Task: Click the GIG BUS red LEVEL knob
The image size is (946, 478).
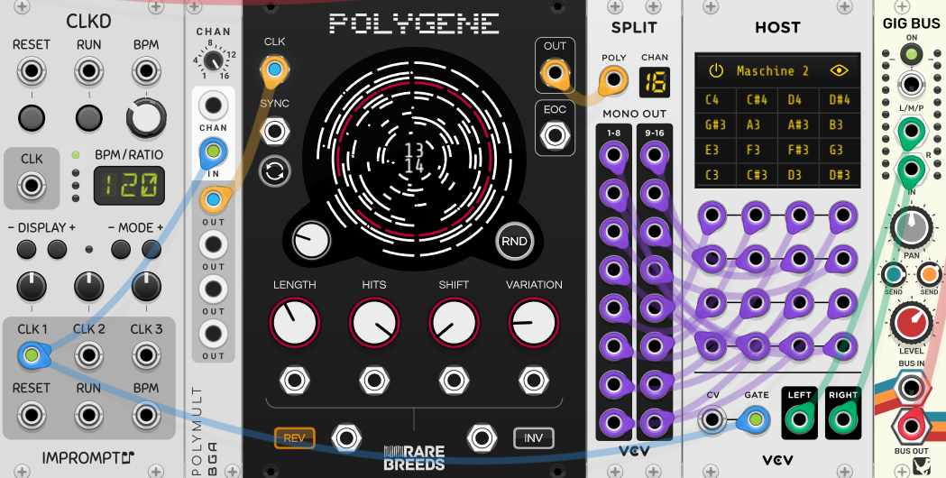Action: pos(912,324)
